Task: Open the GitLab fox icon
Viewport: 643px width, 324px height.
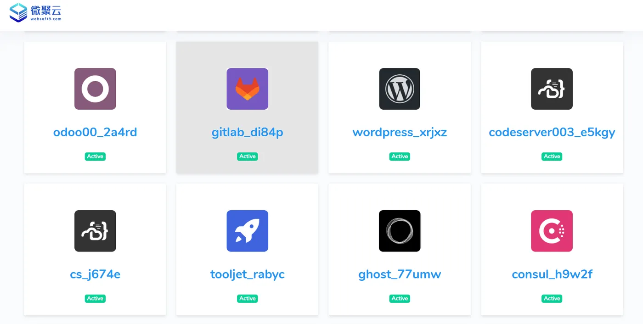Action: tap(247, 89)
